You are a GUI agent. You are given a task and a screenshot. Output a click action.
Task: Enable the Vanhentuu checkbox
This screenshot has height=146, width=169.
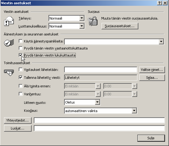pyautogui.click(x=21, y=94)
